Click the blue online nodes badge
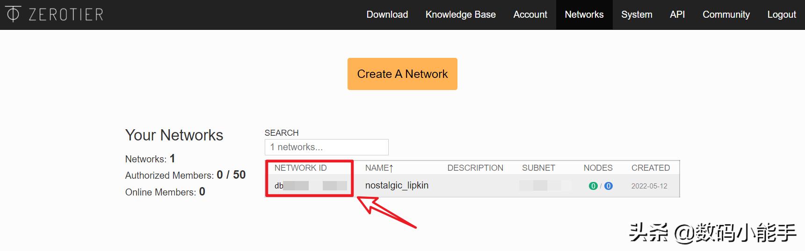Image resolution: width=805 pixels, height=251 pixels. [x=608, y=186]
